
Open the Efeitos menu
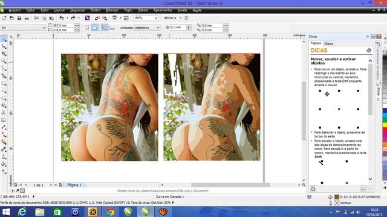tap(96, 10)
